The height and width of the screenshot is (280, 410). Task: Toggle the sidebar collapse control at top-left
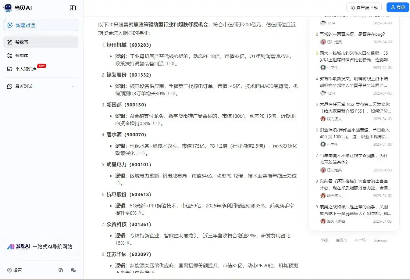pyautogui.click(x=73, y=8)
